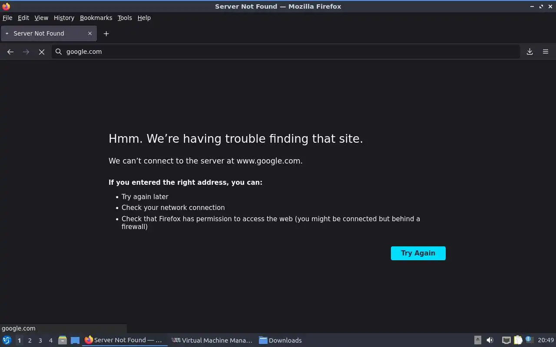Click the show desktop icon in the taskbar
The height and width of the screenshot is (347, 556).
75,340
